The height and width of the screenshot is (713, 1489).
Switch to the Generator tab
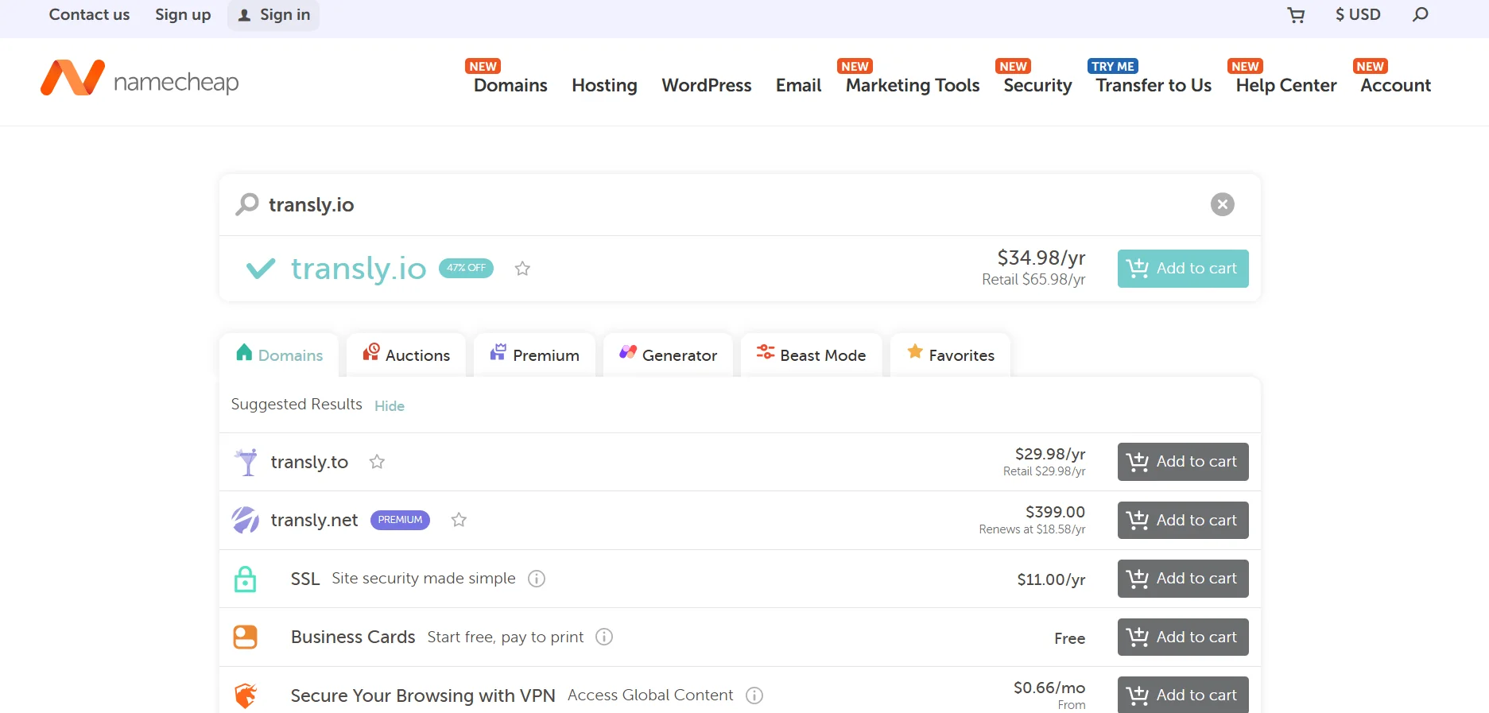click(668, 355)
